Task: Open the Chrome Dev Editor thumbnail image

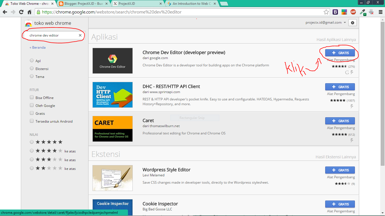Action: click(112, 61)
